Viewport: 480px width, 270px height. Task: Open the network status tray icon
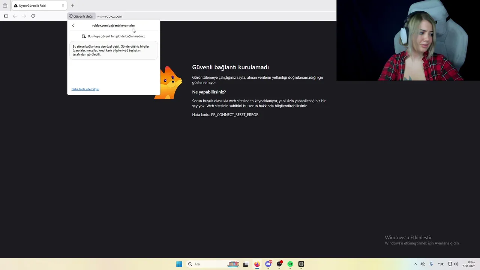[x=450, y=264]
